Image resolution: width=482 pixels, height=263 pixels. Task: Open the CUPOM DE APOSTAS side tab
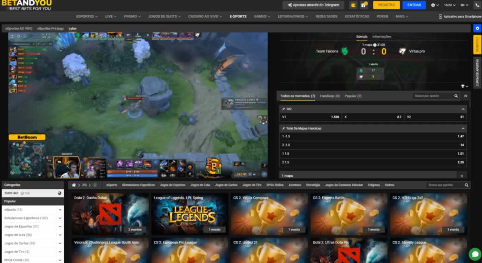click(477, 73)
